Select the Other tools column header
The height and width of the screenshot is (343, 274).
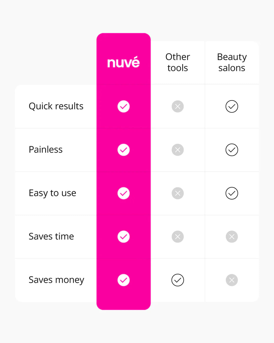pos(178,62)
